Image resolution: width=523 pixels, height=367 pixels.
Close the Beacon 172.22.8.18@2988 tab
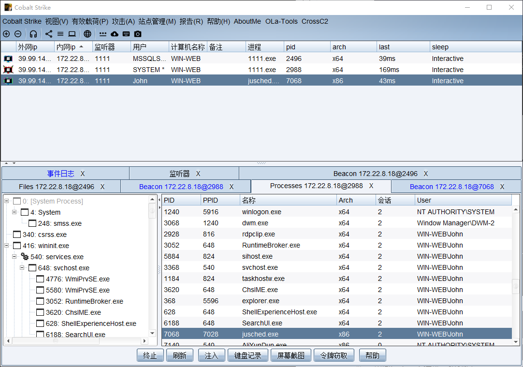(x=232, y=187)
